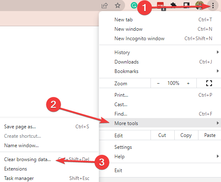
Task: Choose Cast... from the menu
Action: 160,105
